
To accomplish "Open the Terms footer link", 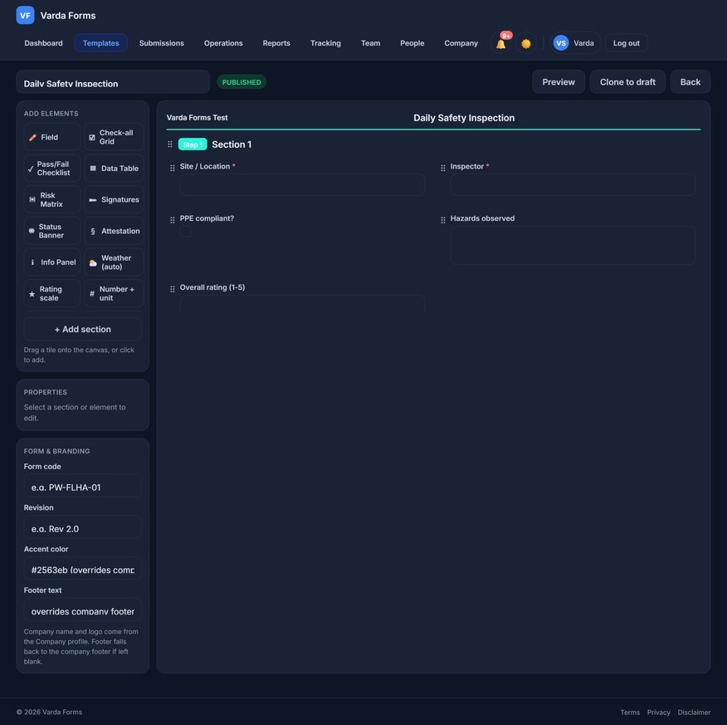I will click(x=630, y=713).
